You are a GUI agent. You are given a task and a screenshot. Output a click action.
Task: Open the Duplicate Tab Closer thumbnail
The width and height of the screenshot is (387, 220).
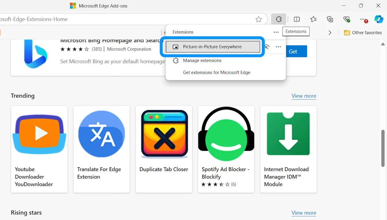coord(164,134)
